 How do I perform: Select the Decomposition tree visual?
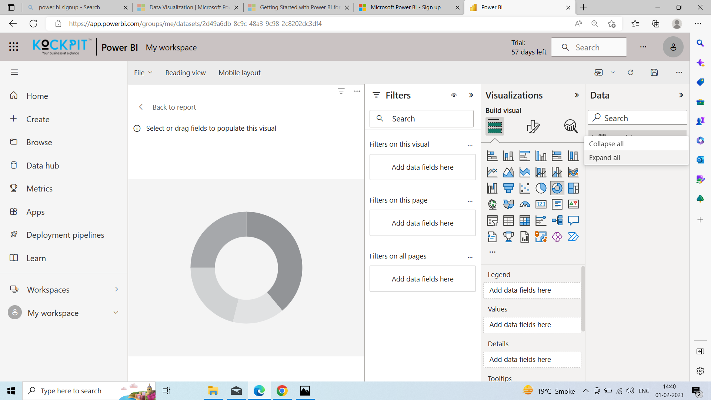pyautogui.click(x=557, y=221)
